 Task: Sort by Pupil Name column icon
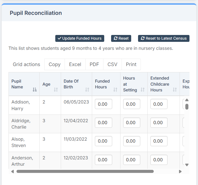click(x=34, y=89)
